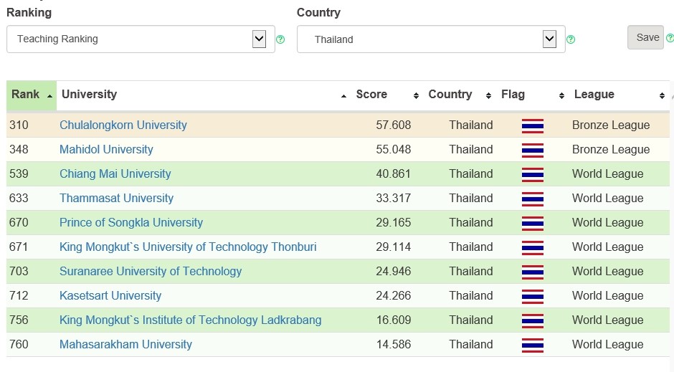Click sort arrows on League column header

pyautogui.click(x=662, y=95)
